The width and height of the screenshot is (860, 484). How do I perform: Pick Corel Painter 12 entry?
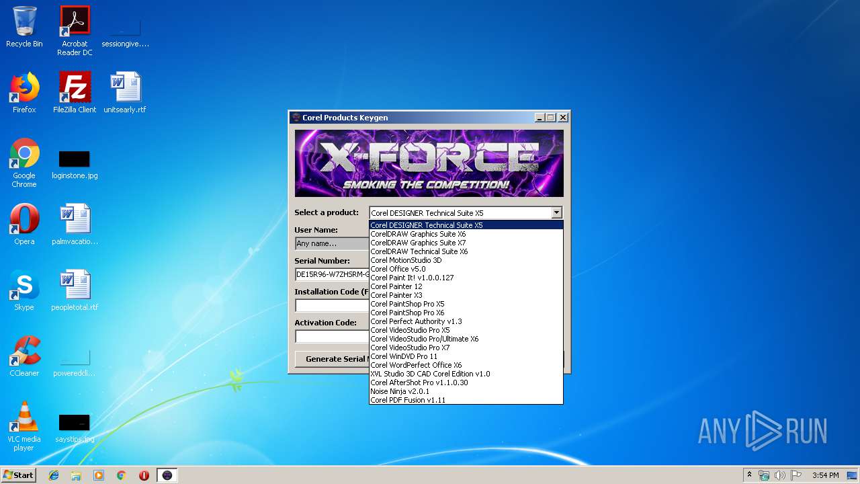click(x=466, y=286)
